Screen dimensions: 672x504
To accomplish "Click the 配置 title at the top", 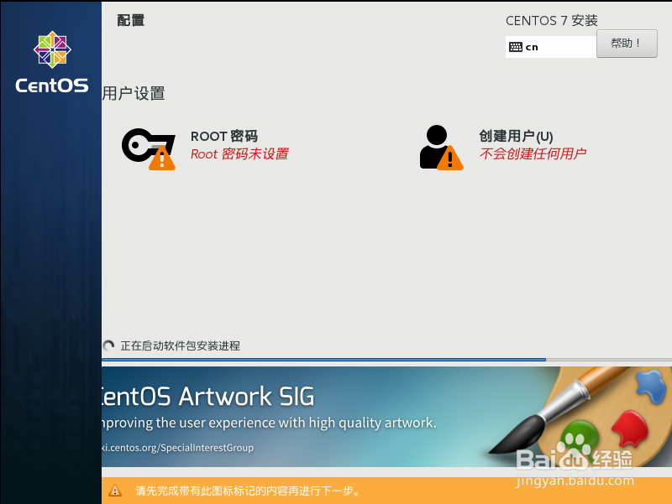I will 129,19.
